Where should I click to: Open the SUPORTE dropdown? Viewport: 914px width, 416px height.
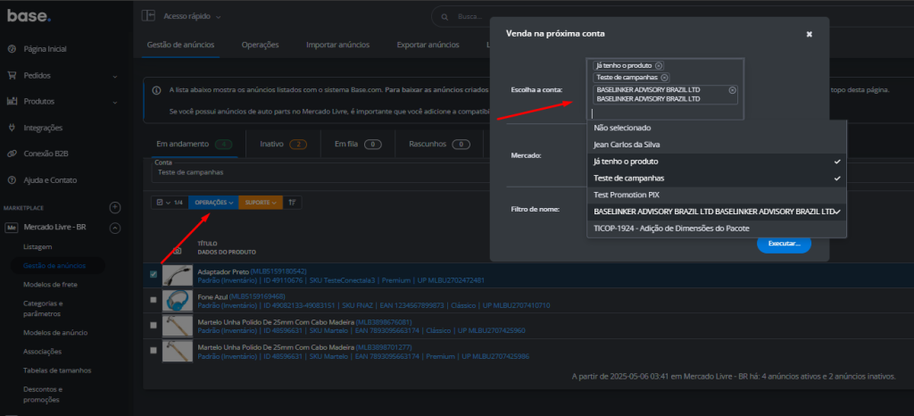[261, 202]
